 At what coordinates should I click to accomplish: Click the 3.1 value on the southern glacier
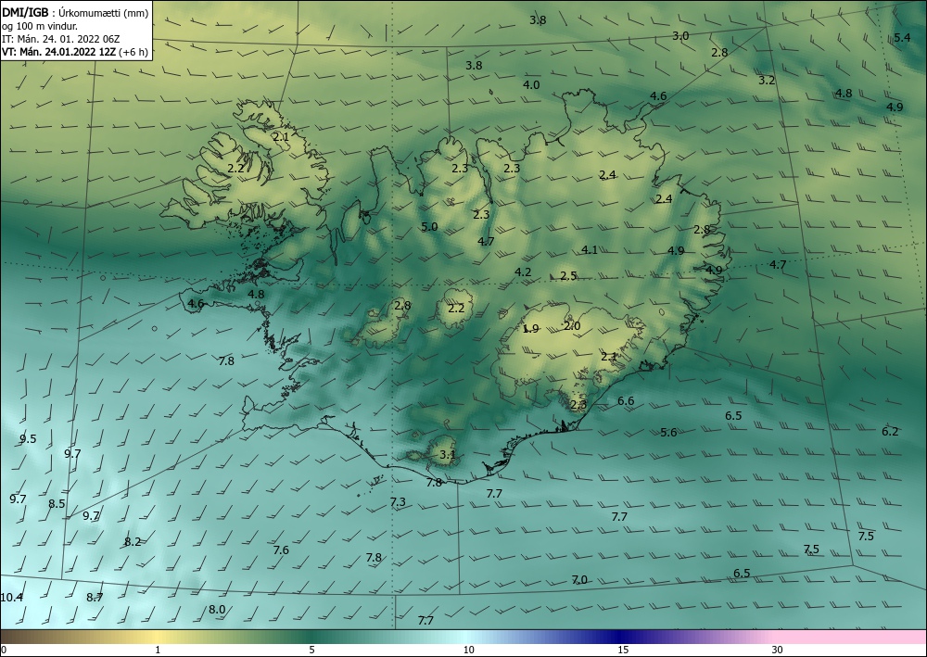click(448, 455)
